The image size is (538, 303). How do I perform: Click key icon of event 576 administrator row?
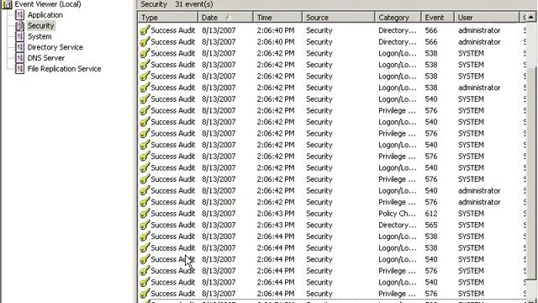[x=145, y=202]
